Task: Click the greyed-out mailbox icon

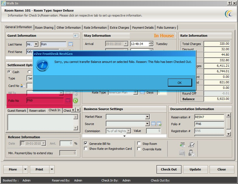Action: (x=182, y=153)
